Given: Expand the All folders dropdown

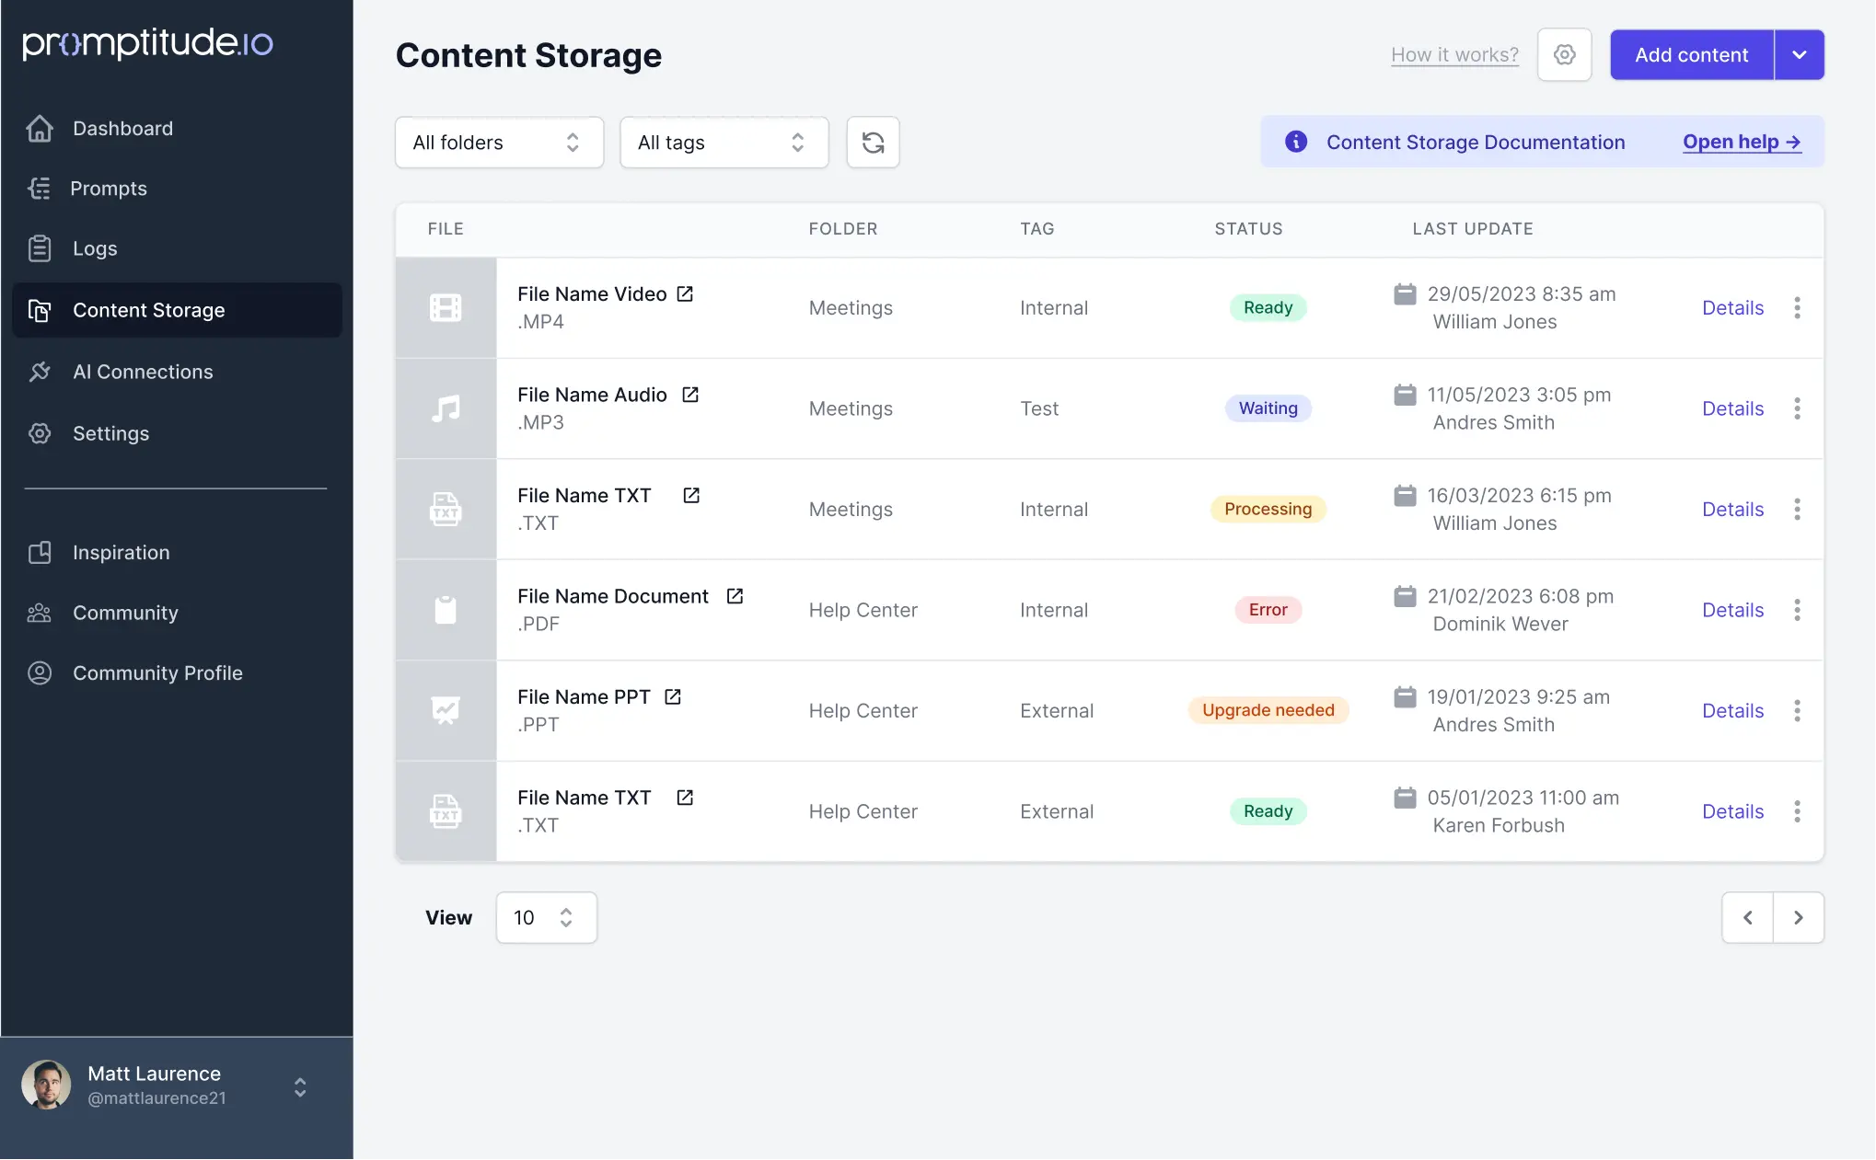Looking at the screenshot, I should [x=499, y=143].
